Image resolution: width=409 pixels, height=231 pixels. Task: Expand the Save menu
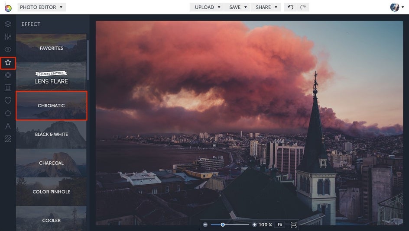click(x=237, y=7)
